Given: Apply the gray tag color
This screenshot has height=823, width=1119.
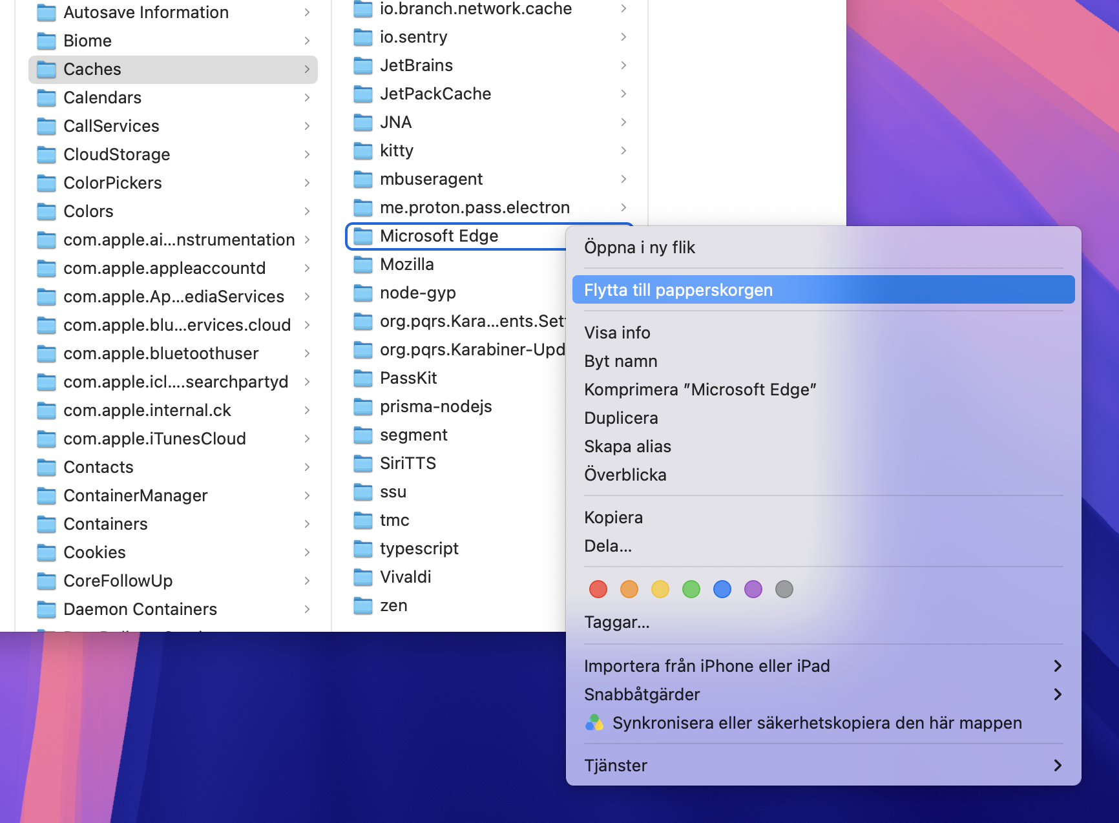Looking at the screenshot, I should 784,589.
